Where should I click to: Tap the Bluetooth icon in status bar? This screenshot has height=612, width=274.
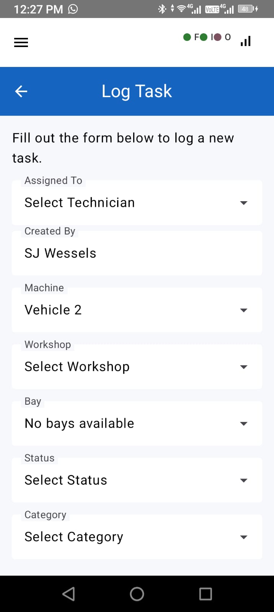coord(162,9)
